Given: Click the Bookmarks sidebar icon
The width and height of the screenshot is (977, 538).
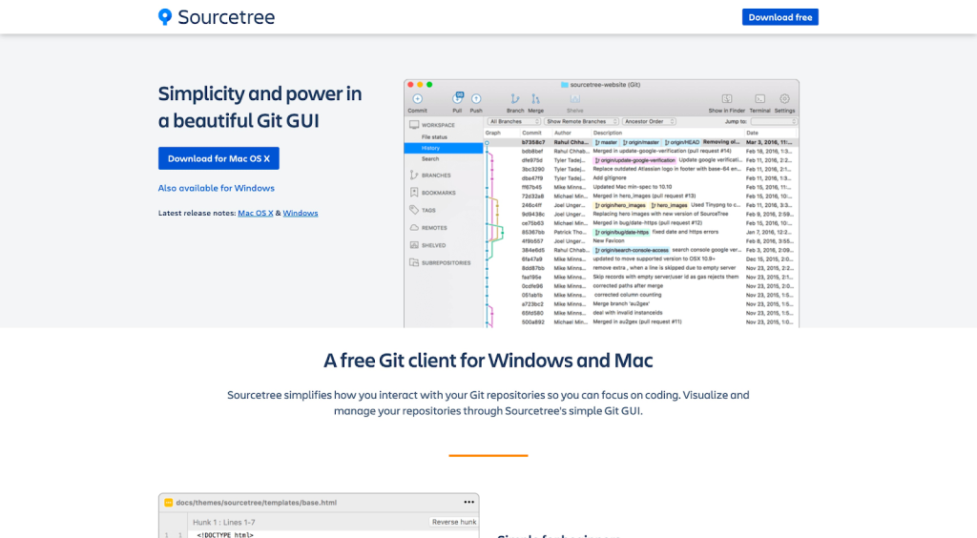Looking at the screenshot, I should pos(414,193).
